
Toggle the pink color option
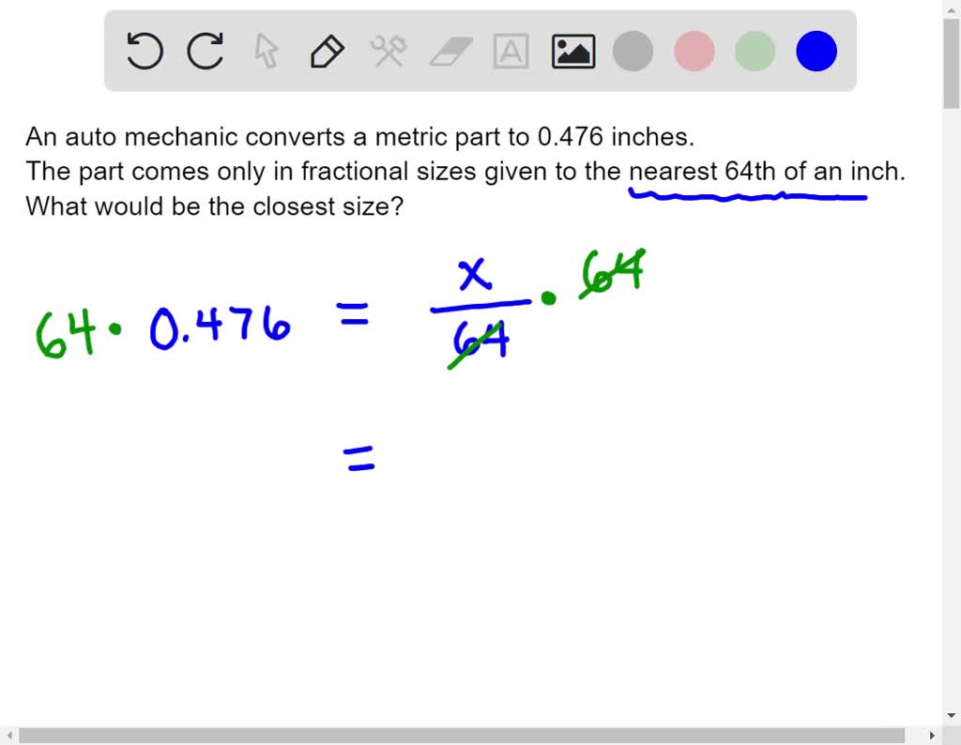[x=693, y=52]
